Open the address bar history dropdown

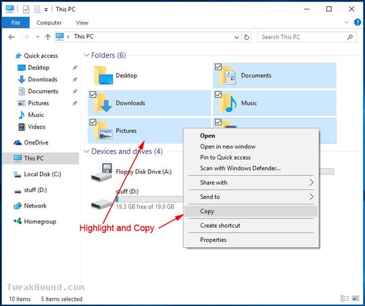coord(236,37)
